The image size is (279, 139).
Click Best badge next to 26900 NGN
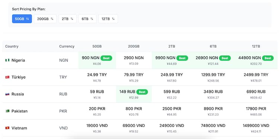(x=225, y=58)
